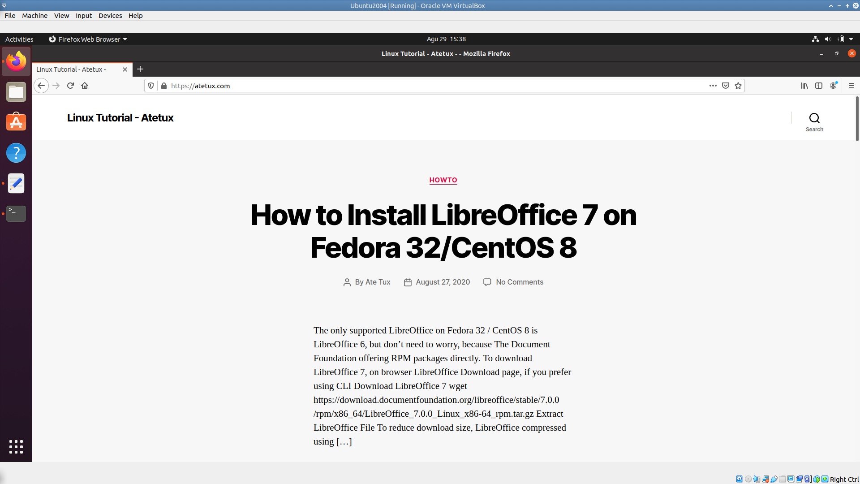
Task: Save page to Pocket
Action: [726, 86]
